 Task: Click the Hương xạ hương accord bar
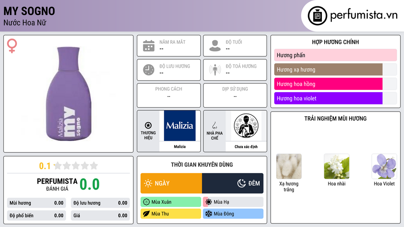tap(335, 69)
